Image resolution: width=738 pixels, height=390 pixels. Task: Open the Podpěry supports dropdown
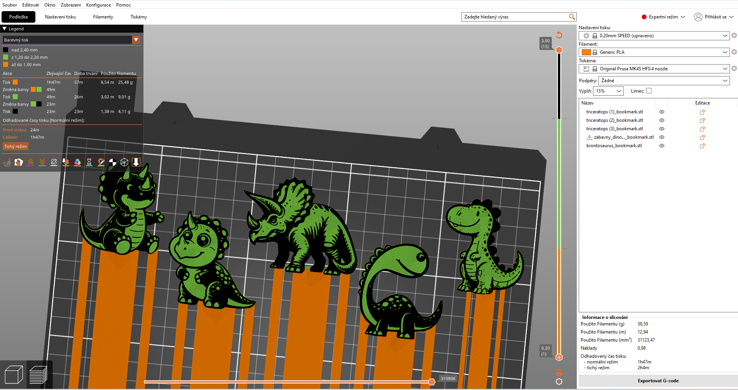point(664,80)
